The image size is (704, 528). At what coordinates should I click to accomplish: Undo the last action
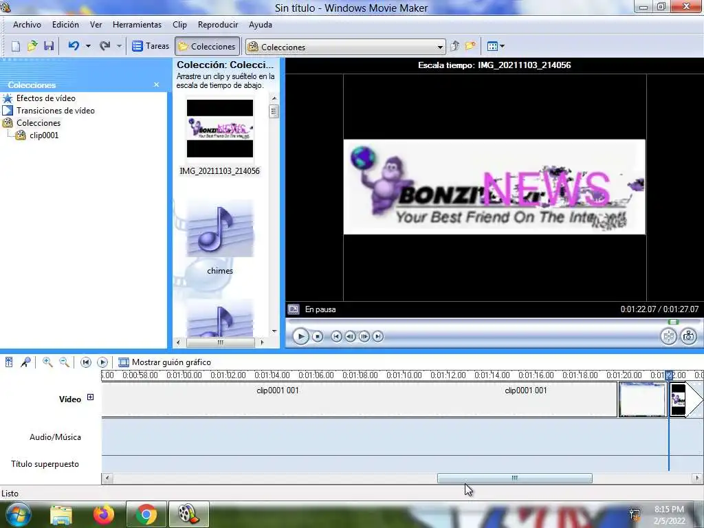(74, 46)
